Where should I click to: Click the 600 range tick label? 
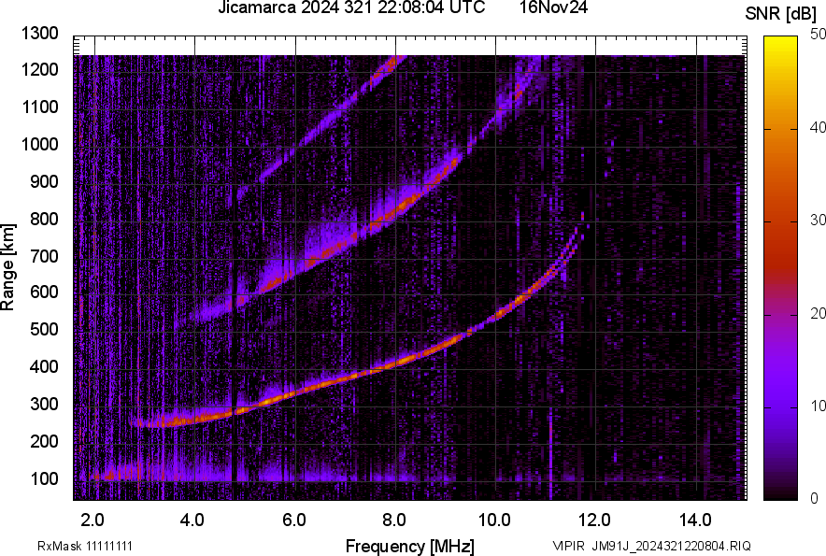click(44, 292)
